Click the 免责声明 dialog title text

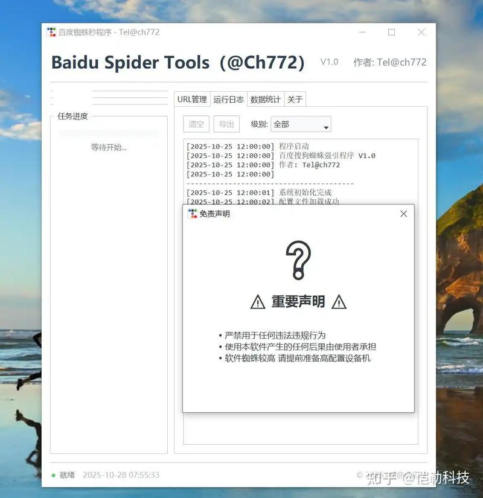tap(214, 214)
